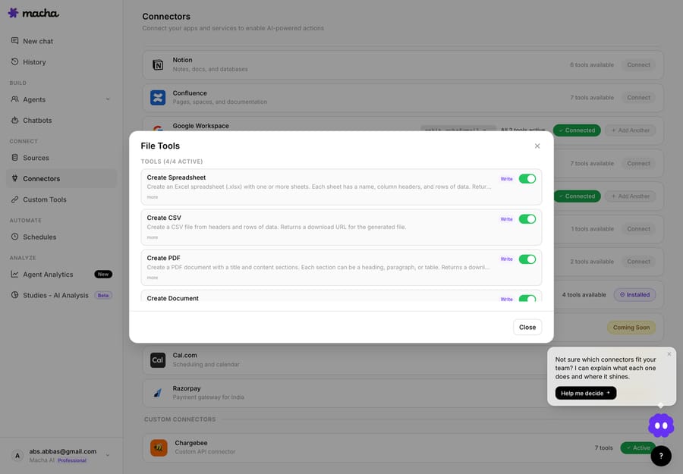Click the Sources database icon
683x474 pixels.
15,158
